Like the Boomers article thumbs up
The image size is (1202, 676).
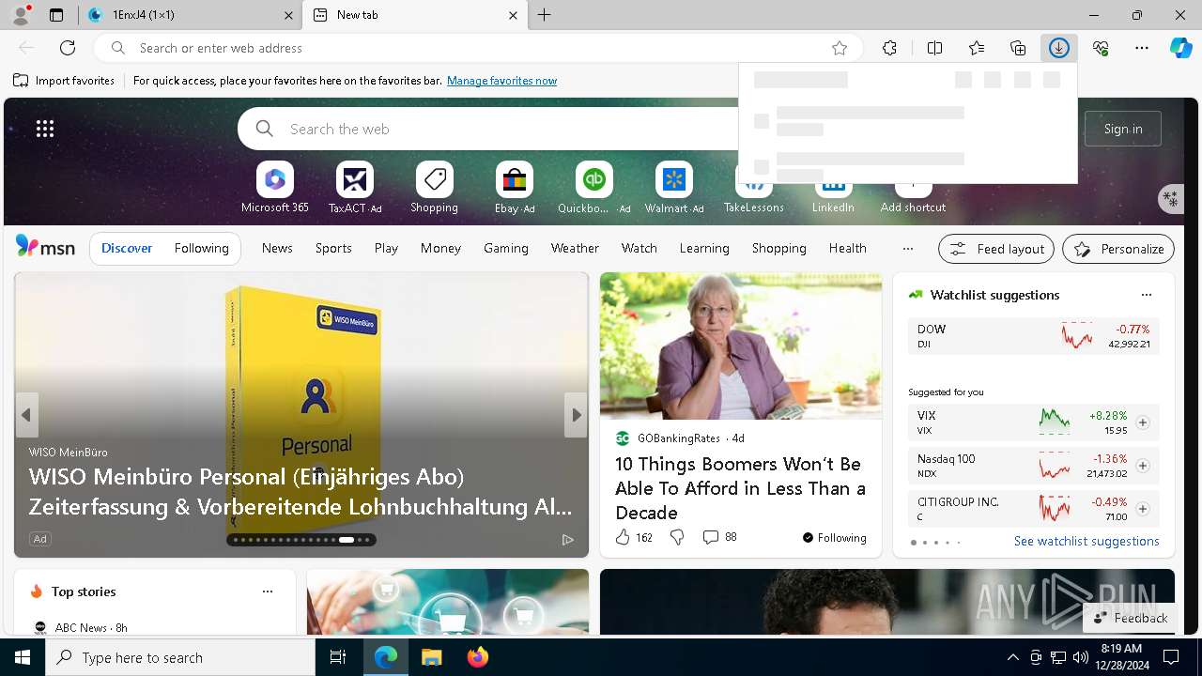point(623,537)
